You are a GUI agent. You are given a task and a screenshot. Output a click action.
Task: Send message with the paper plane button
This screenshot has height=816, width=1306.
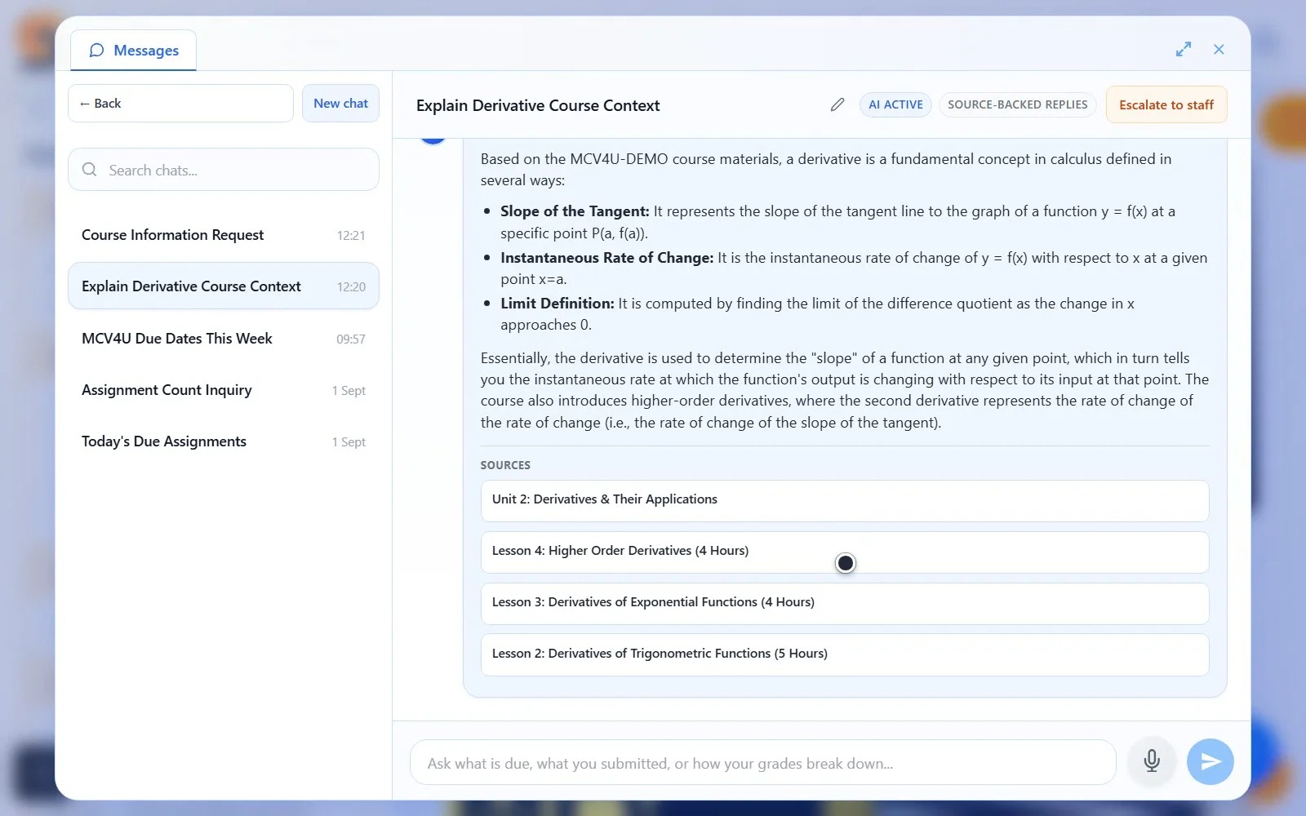(x=1210, y=761)
